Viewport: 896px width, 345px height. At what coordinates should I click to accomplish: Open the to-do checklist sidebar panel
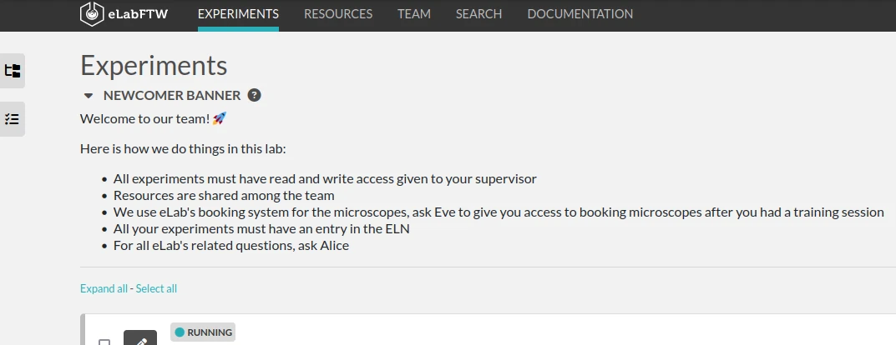13,119
